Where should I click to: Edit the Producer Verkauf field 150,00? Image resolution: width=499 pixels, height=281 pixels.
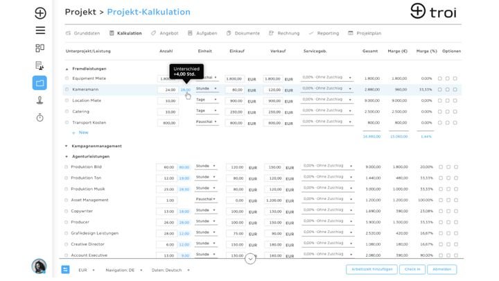pos(274,223)
